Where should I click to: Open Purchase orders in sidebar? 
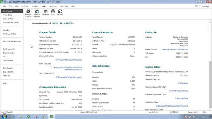pos(10,34)
